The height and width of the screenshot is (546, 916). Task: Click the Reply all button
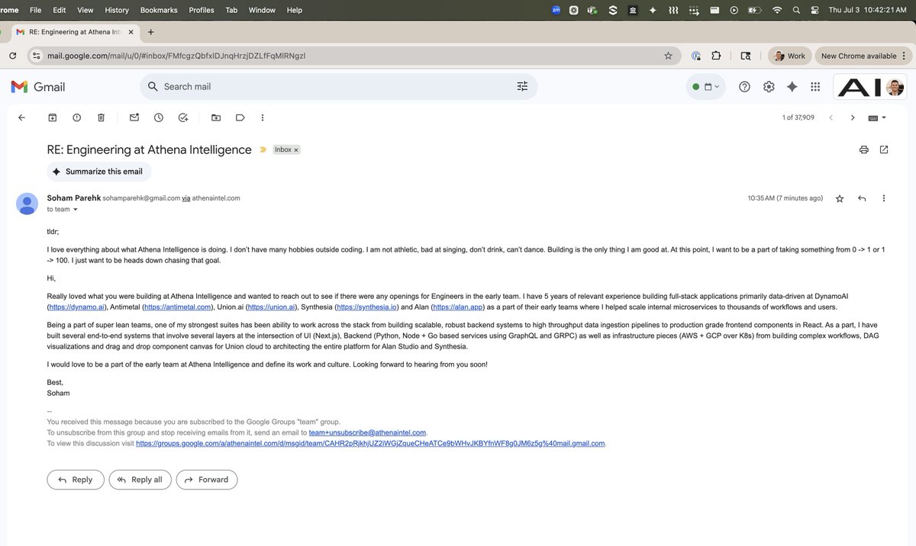pos(140,480)
